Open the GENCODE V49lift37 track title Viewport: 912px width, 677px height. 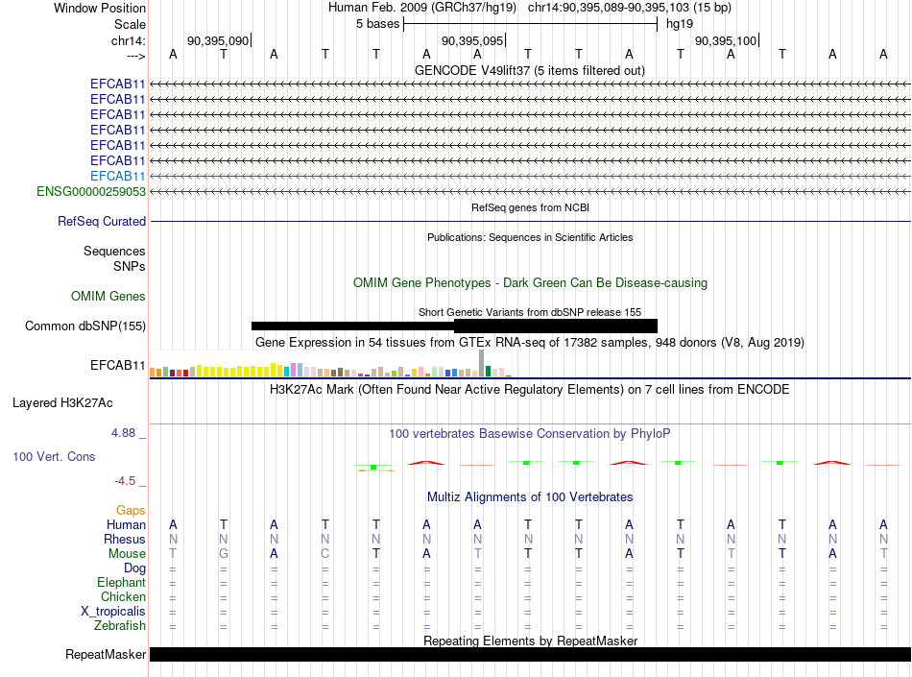click(529, 70)
